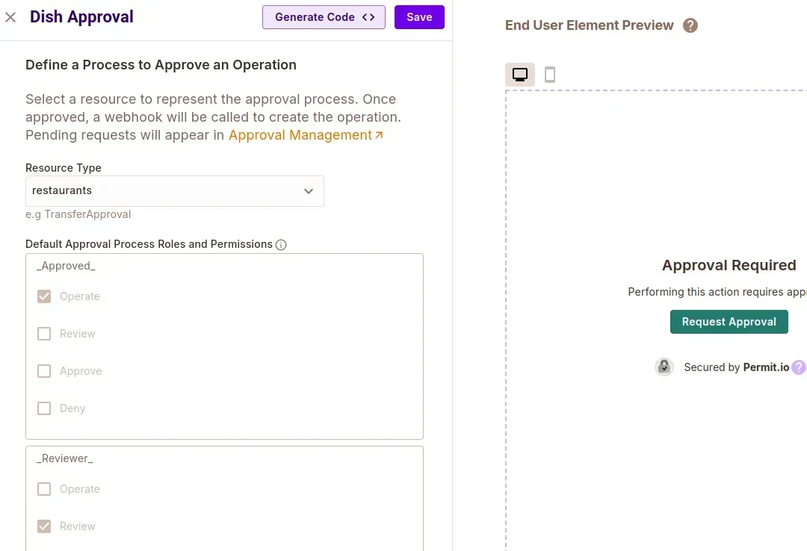This screenshot has width=807, height=551.
Task: Switch to desktop preview icon
Action: coord(520,75)
